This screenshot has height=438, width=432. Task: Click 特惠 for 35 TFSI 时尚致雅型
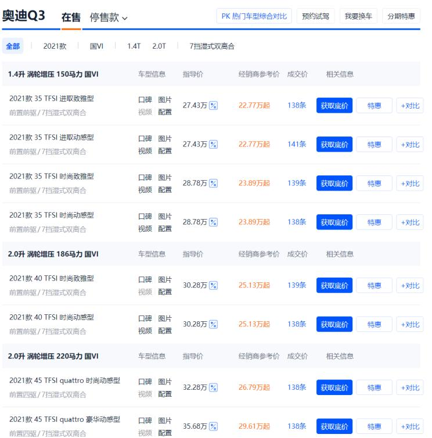point(374,183)
